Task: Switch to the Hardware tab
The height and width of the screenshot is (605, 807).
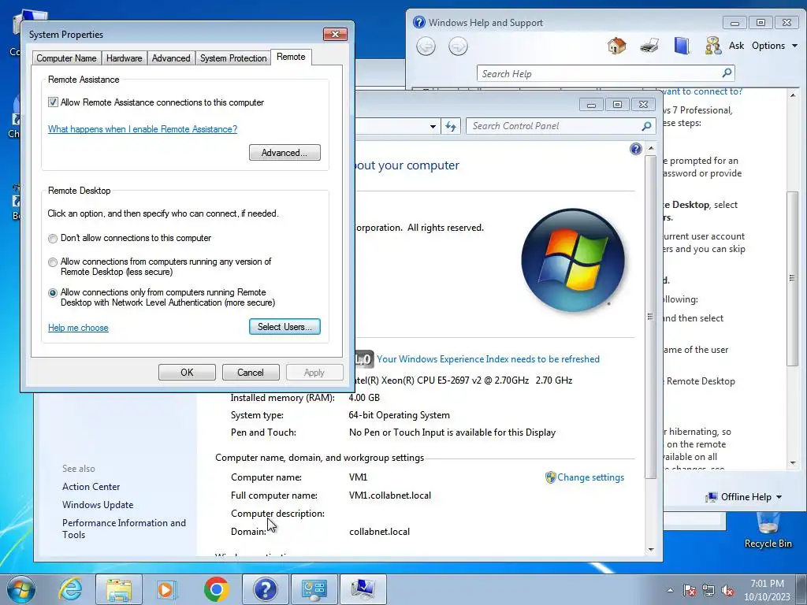Action: coord(124,58)
